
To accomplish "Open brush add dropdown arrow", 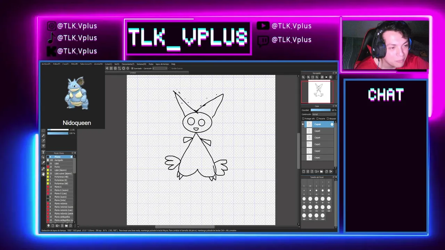I will [59, 226].
